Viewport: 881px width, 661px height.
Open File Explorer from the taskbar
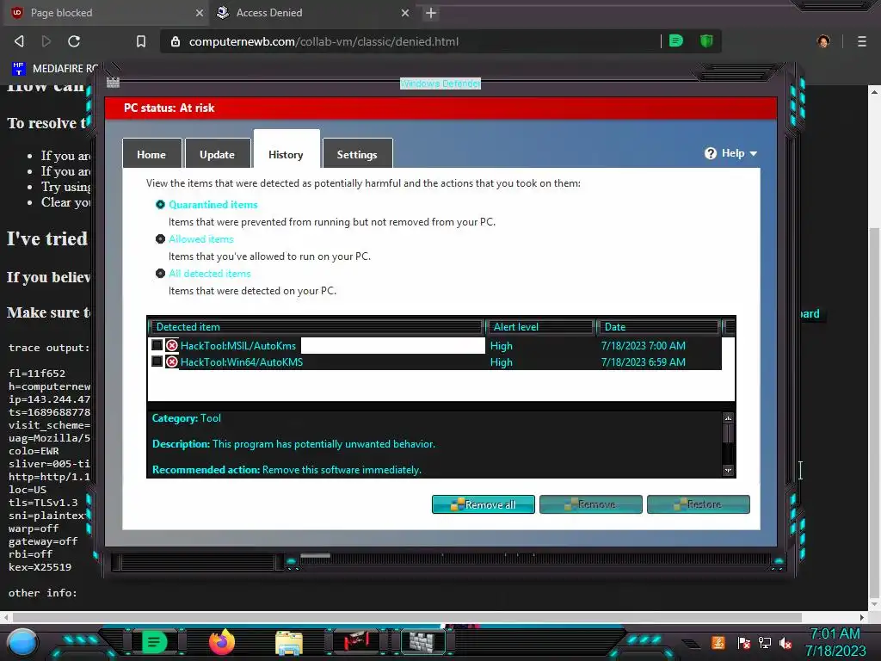point(289,643)
